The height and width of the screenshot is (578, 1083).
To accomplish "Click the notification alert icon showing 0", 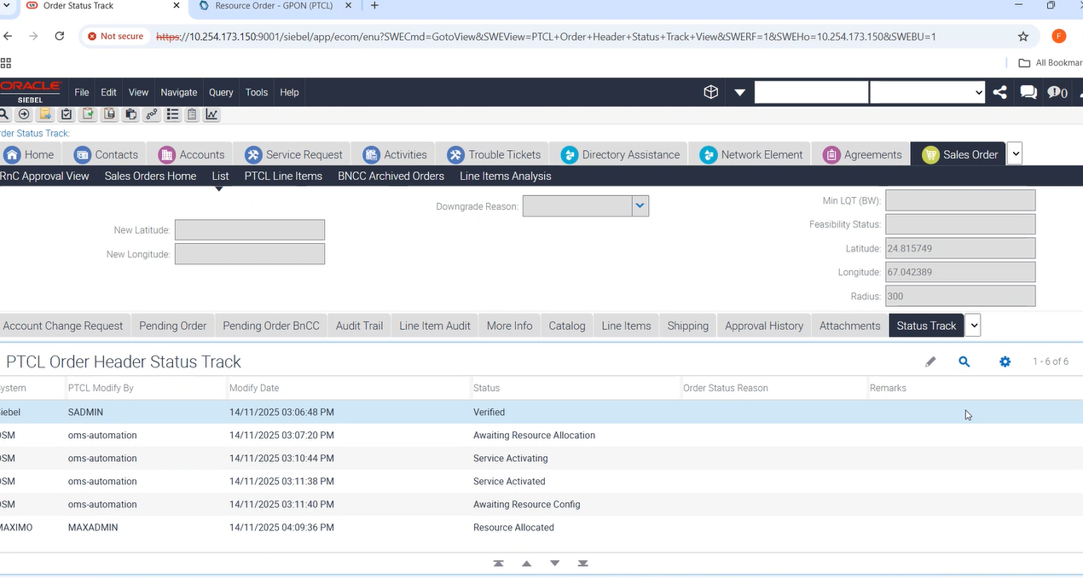I will [1057, 92].
